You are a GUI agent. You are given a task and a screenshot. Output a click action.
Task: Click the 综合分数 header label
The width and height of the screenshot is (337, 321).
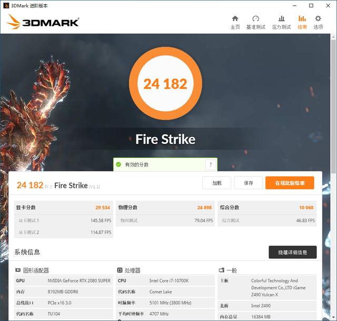coord(230,207)
